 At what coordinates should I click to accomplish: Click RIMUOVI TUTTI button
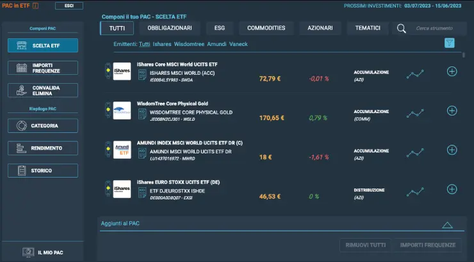[366, 245]
